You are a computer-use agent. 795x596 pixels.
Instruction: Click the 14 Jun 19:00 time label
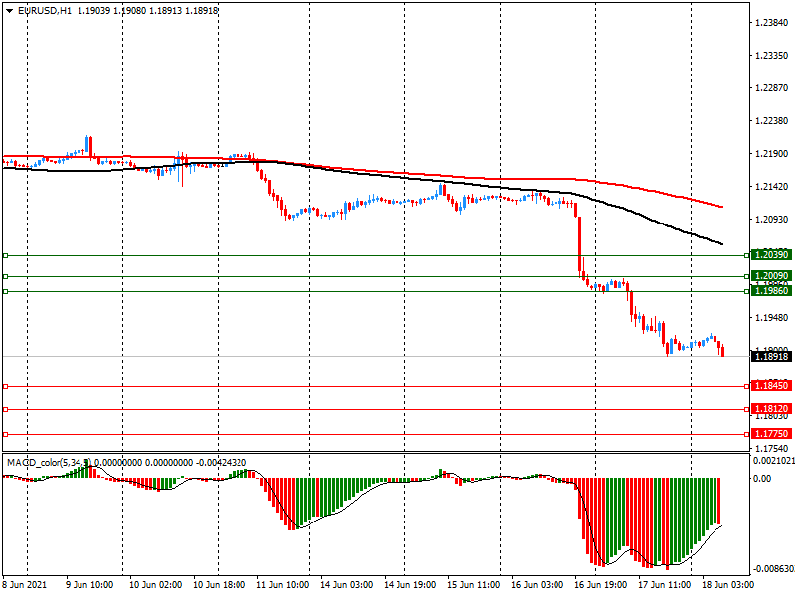[x=410, y=585]
